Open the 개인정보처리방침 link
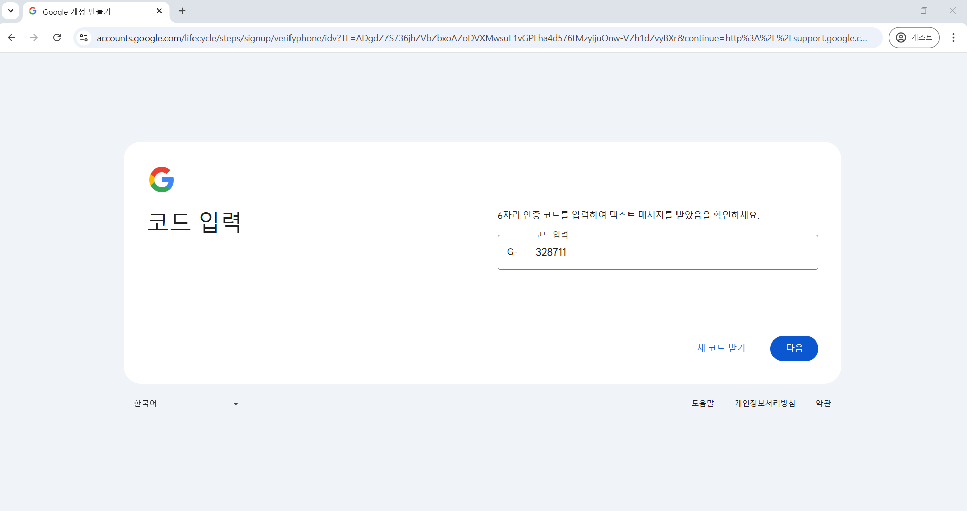967x511 pixels. tap(764, 403)
